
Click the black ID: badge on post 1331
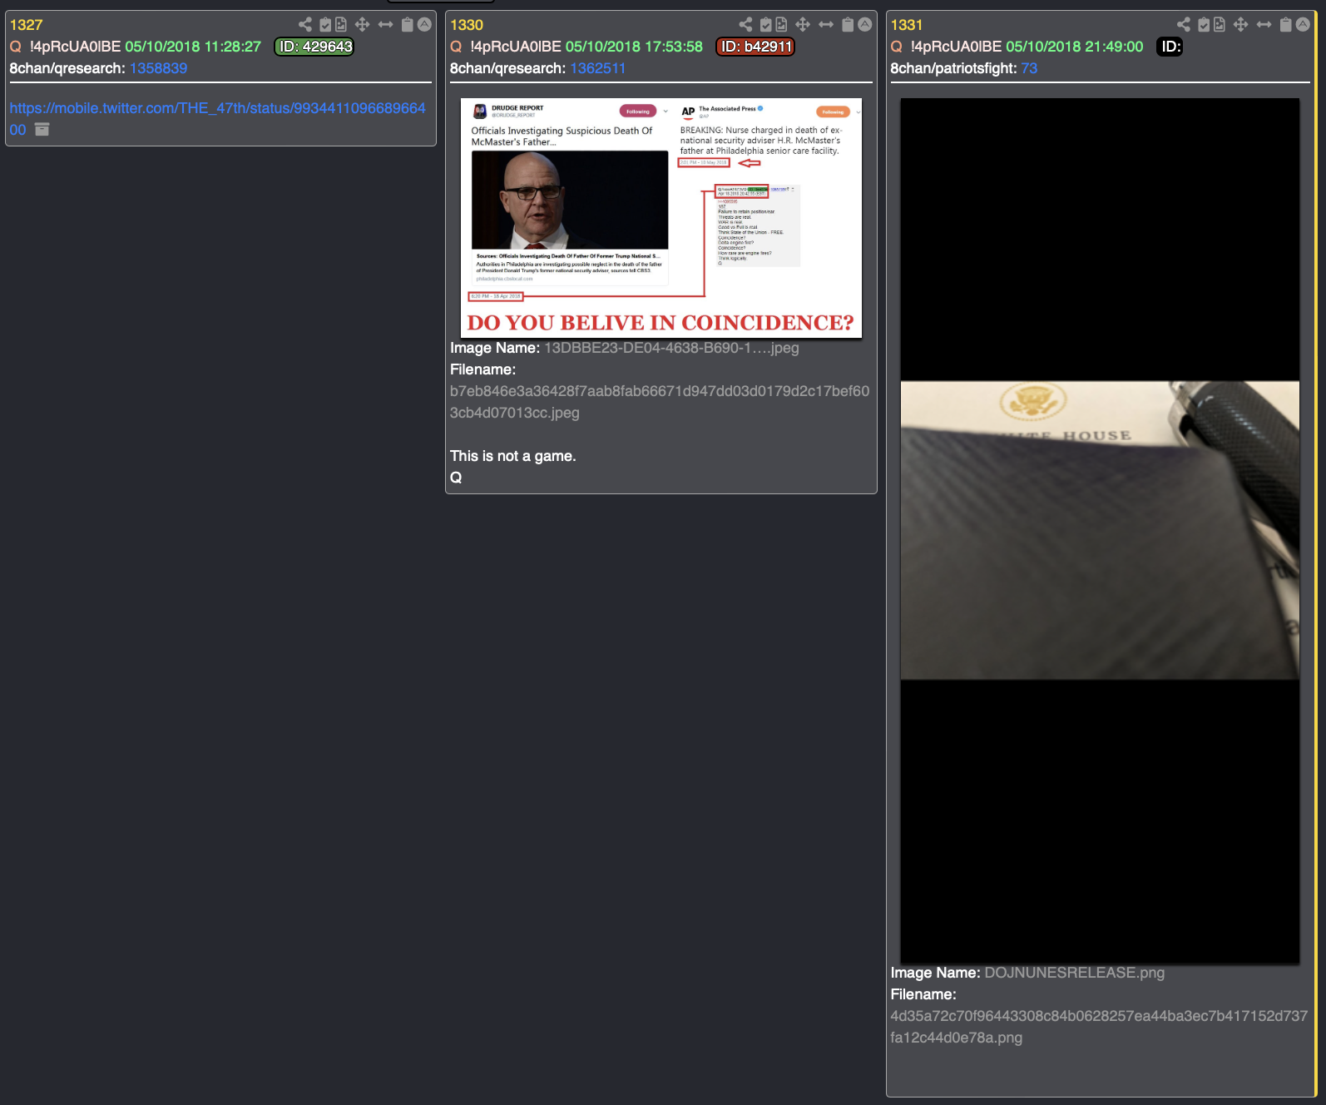coord(1170,47)
